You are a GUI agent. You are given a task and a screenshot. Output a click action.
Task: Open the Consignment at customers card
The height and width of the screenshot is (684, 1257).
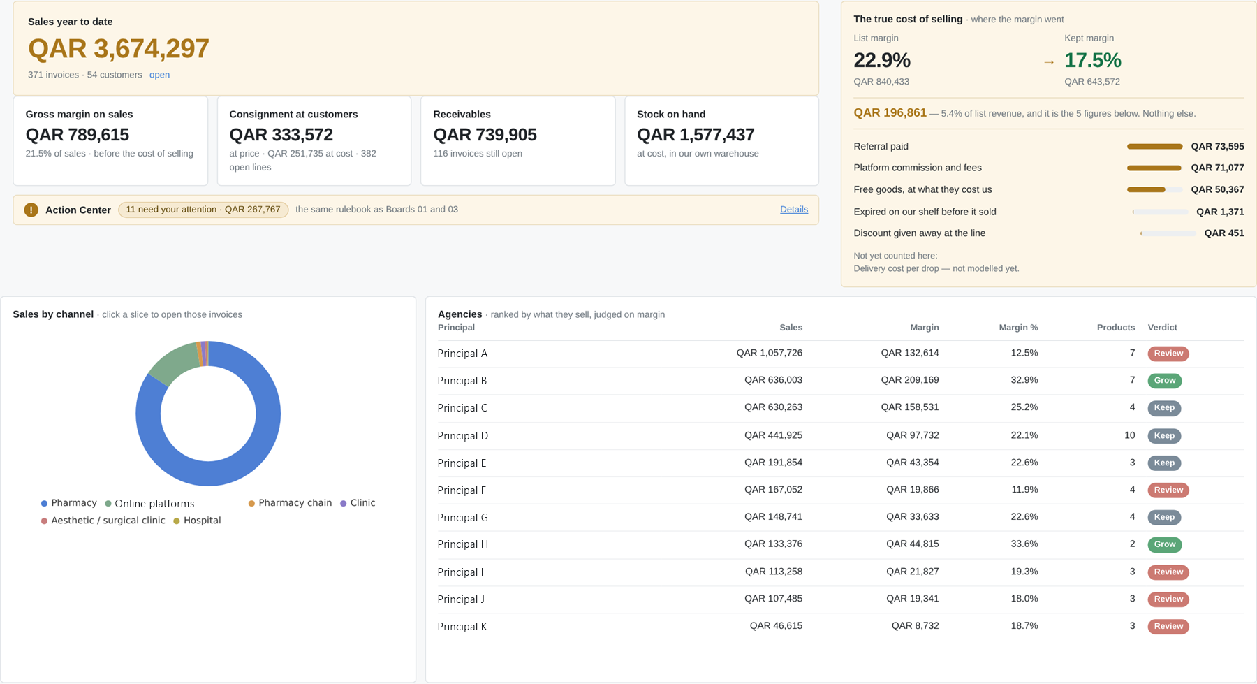314,141
